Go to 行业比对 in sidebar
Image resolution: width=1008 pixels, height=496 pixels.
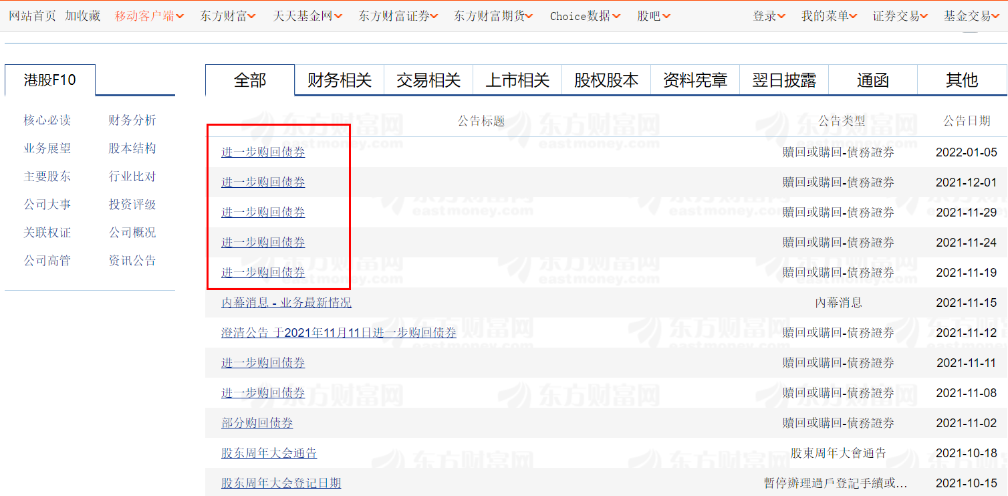click(x=132, y=176)
